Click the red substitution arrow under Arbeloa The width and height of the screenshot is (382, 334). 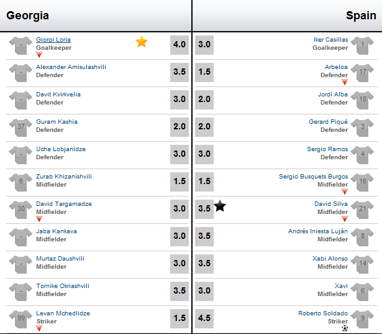tap(345, 82)
